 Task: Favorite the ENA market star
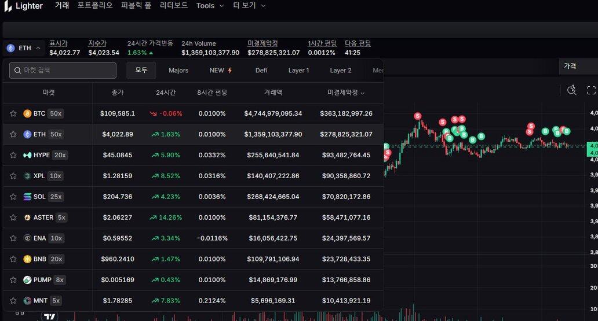(x=13, y=238)
